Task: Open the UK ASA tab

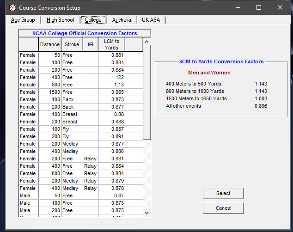Action: [x=151, y=20]
